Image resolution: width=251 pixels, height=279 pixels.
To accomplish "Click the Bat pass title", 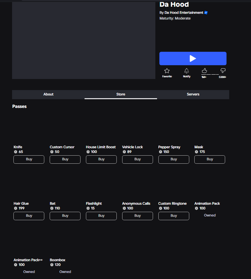I will tap(52, 203).
